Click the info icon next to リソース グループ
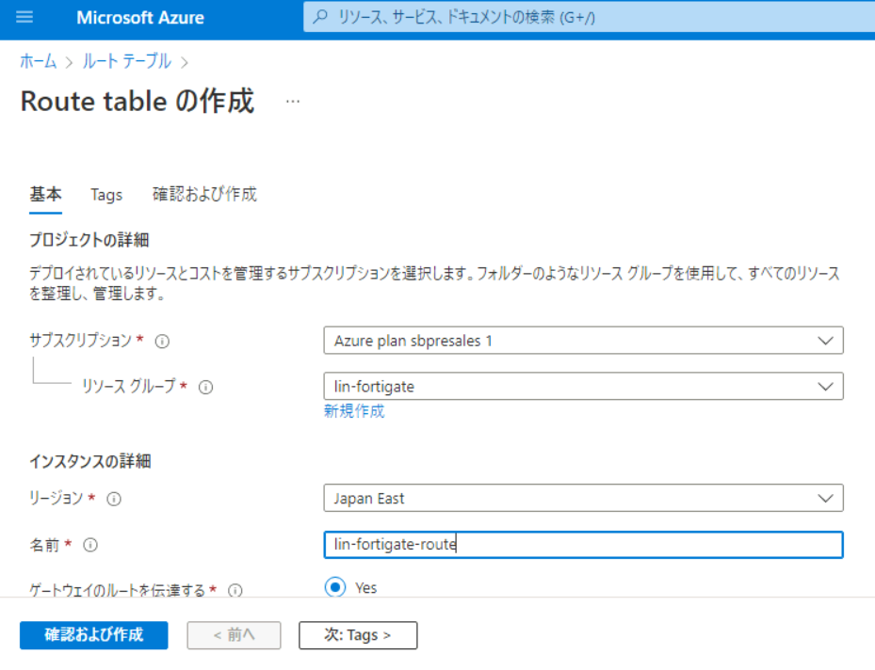 [205, 387]
